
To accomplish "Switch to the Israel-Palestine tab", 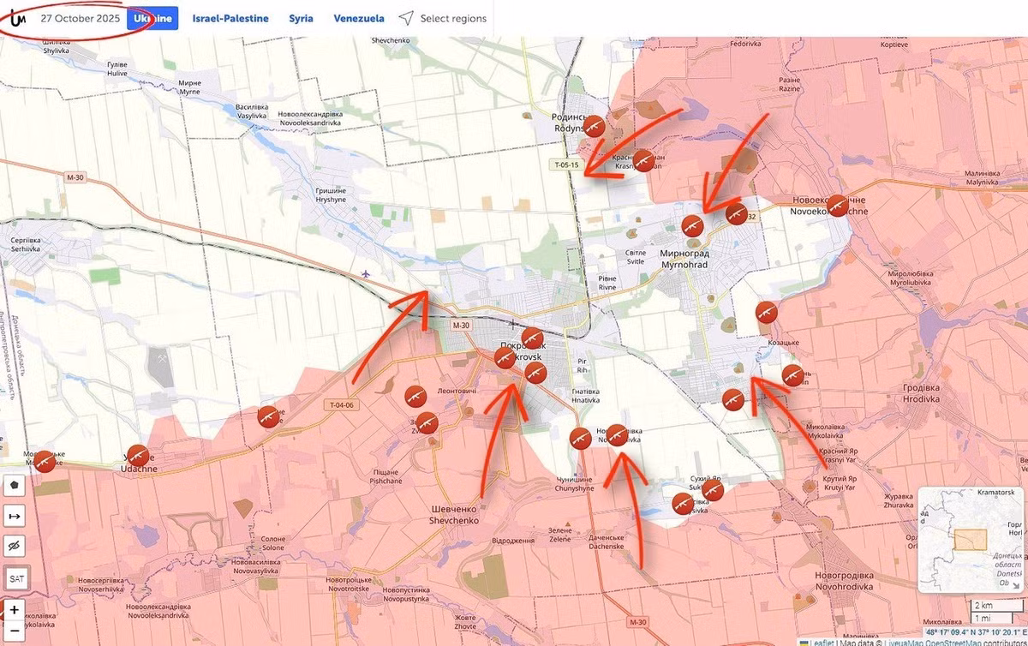I will [x=230, y=18].
